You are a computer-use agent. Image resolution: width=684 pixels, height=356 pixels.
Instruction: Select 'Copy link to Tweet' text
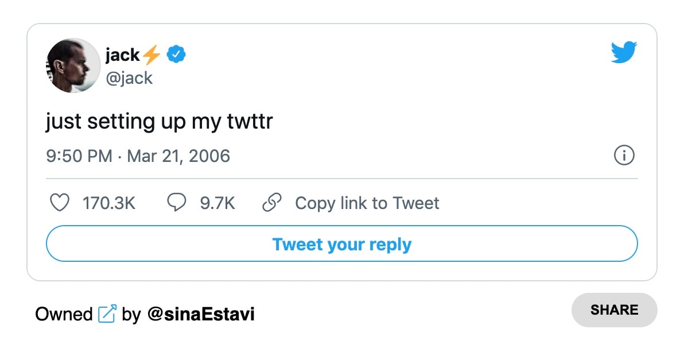pyautogui.click(x=367, y=203)
